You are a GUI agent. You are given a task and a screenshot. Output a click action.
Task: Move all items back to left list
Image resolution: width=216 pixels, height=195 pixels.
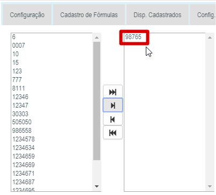click(113, 133)
